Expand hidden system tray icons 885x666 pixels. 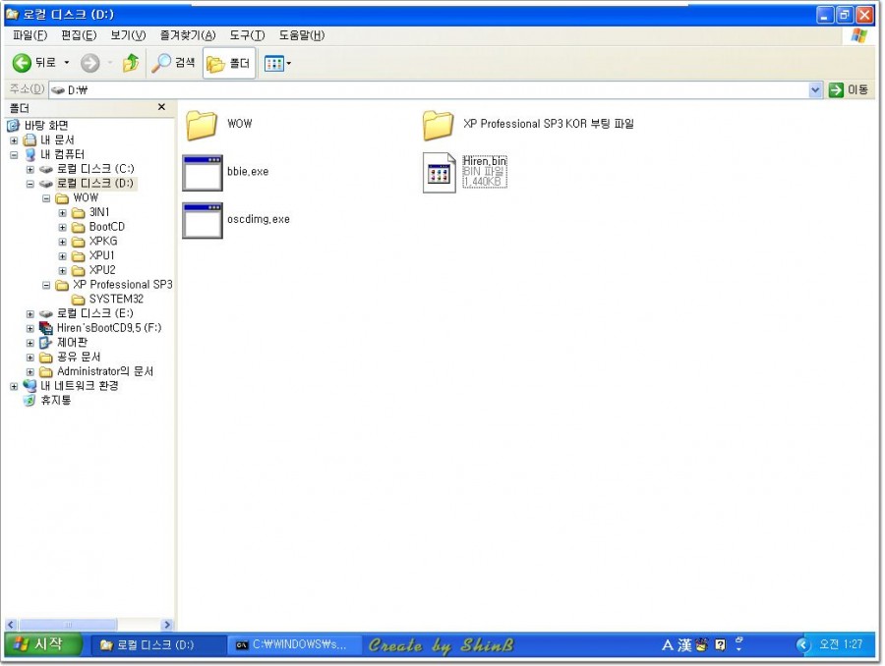[x=802, y=644]
